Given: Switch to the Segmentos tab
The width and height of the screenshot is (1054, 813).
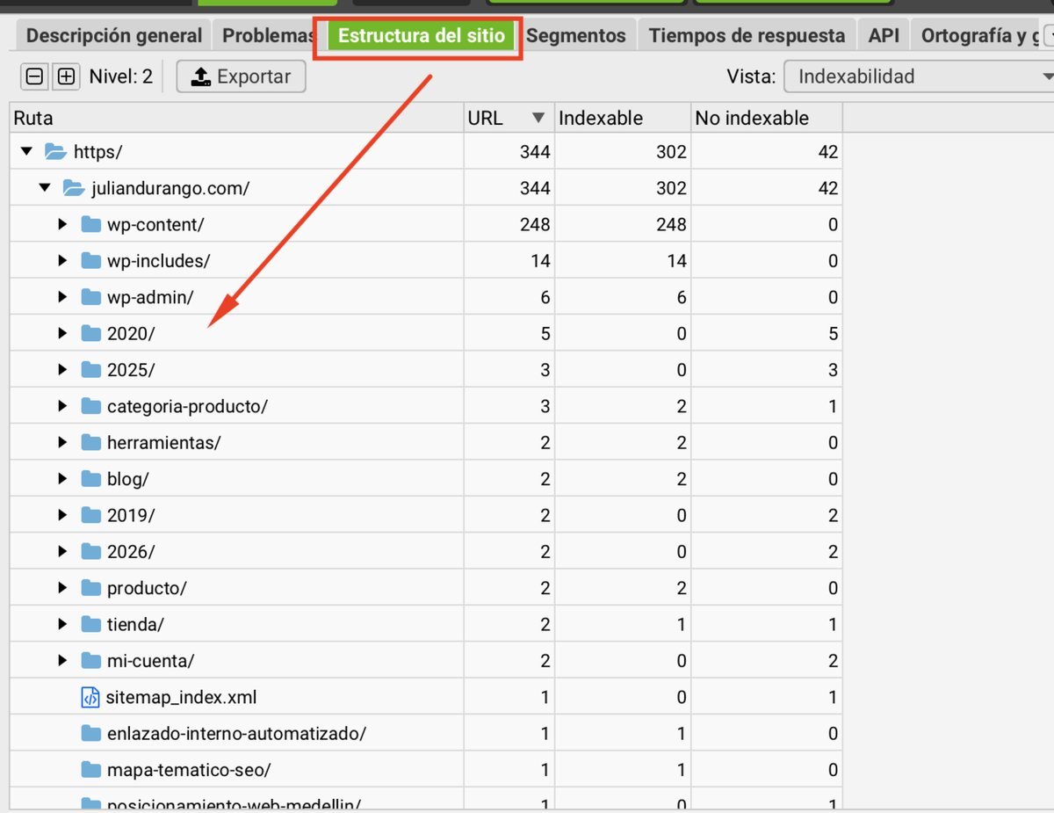Looking at the screenshot, I should pyautogui.click(x=577, y=34).
